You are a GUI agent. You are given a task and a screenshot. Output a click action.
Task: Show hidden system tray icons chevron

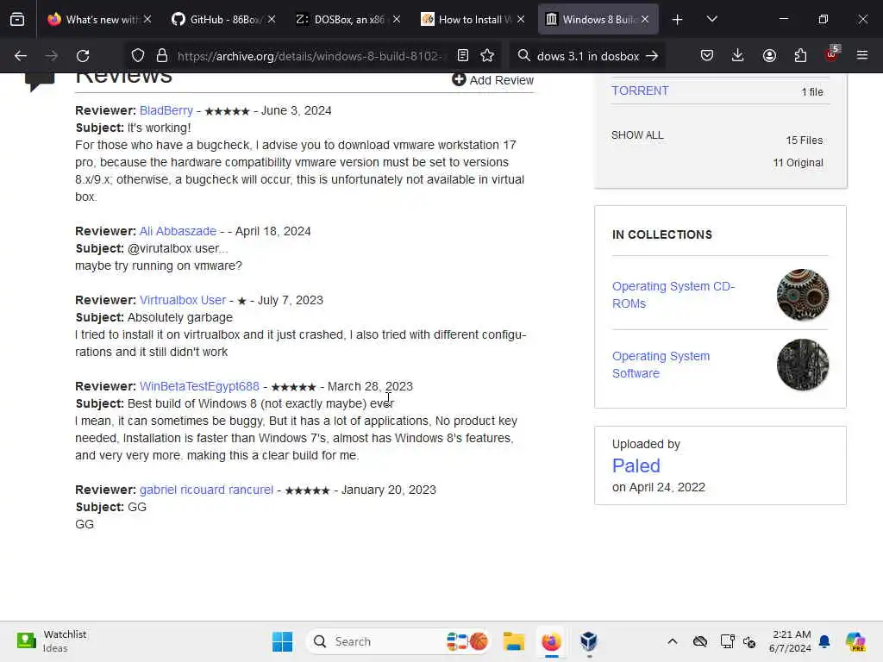tap(673, 641)
